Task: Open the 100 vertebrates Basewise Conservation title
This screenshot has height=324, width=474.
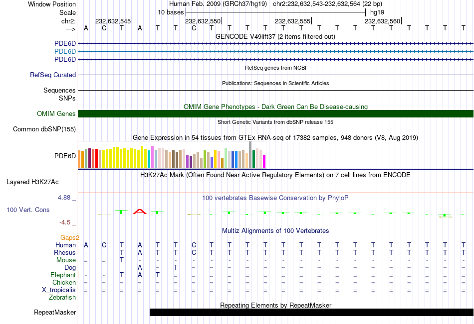Action: (275, 198)
